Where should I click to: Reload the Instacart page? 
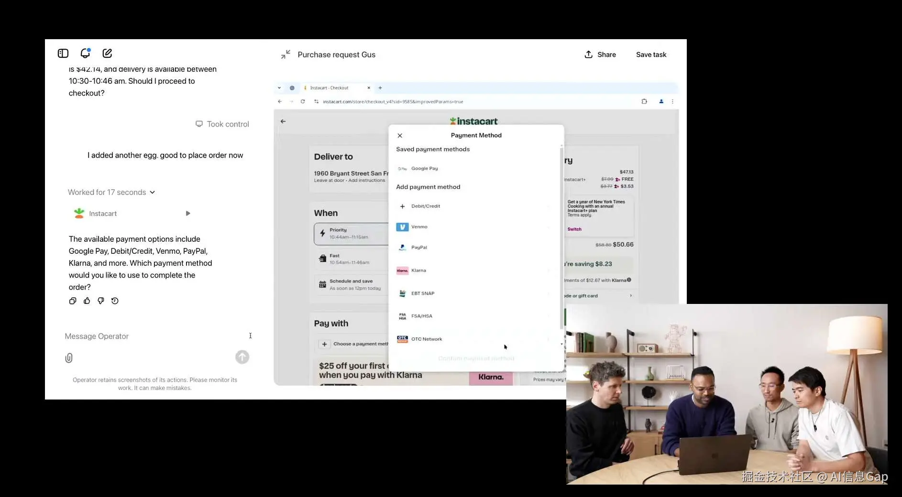303,101
